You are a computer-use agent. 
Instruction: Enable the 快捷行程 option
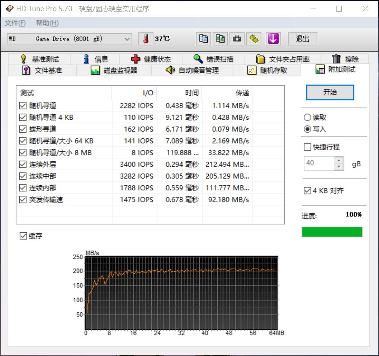tap(307, 147)
